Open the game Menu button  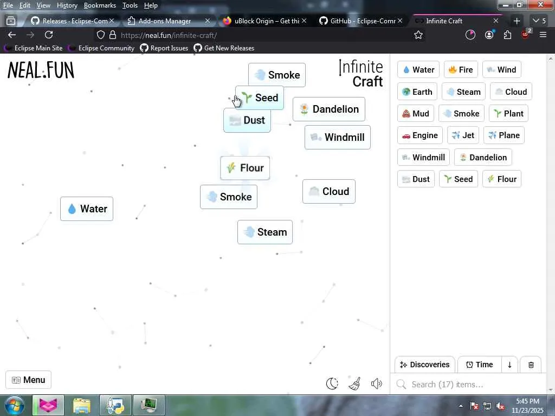click(28, 380)
